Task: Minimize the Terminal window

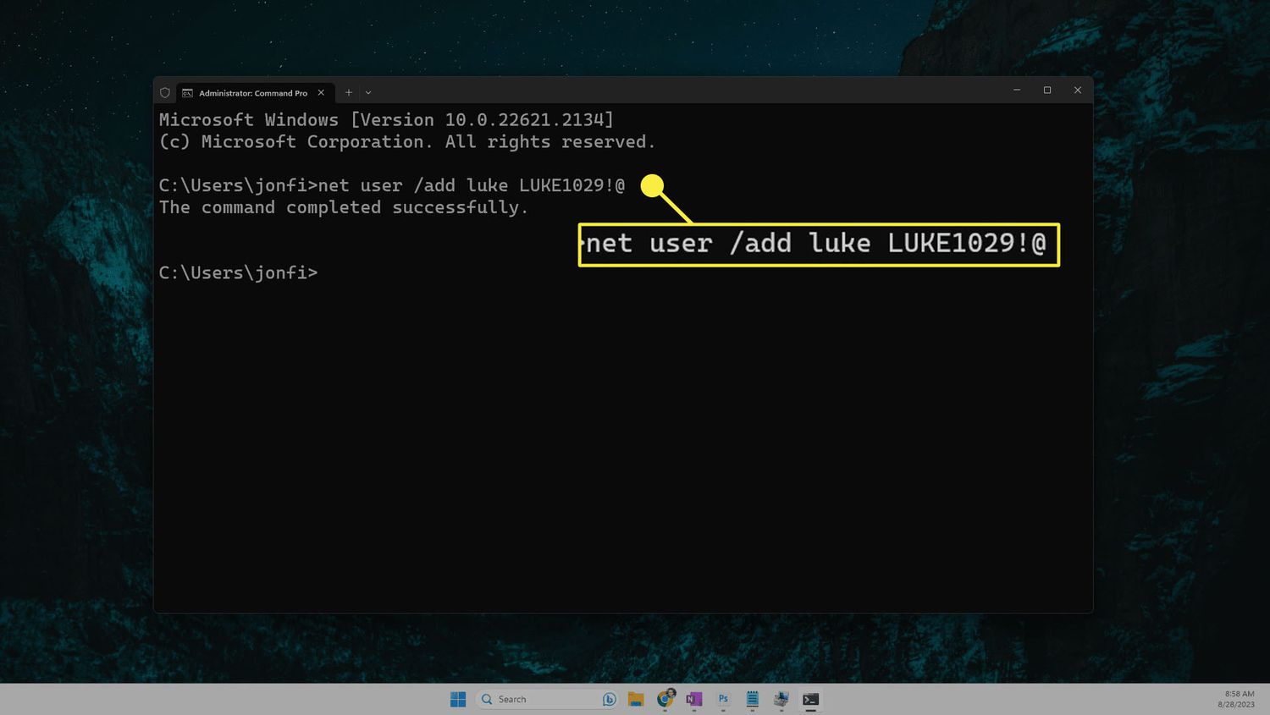Action: point(1016,90)
